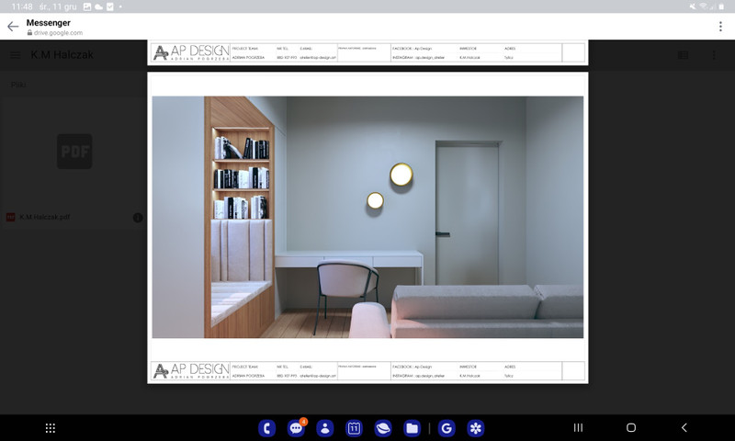Launch the Calendar app from taskbar
Image resolution: width=735 pixels, height=441 pixels.
click(x=355, y=428)
